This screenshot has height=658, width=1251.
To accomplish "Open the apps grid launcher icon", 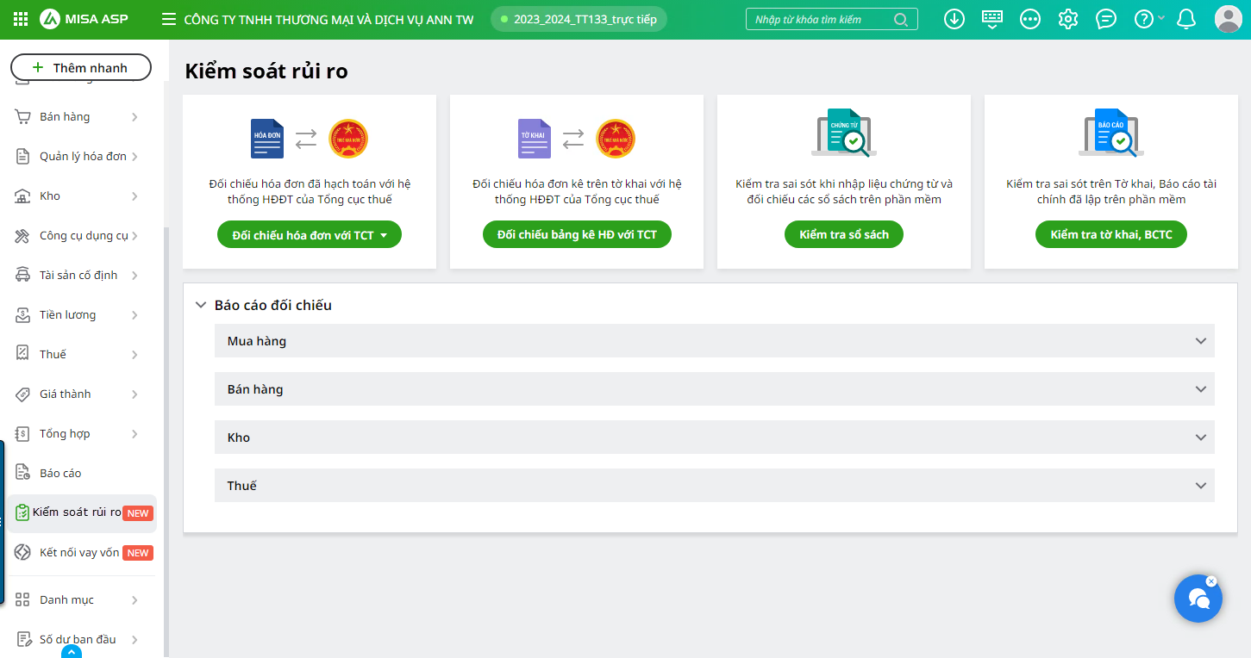I will (21, 19).
